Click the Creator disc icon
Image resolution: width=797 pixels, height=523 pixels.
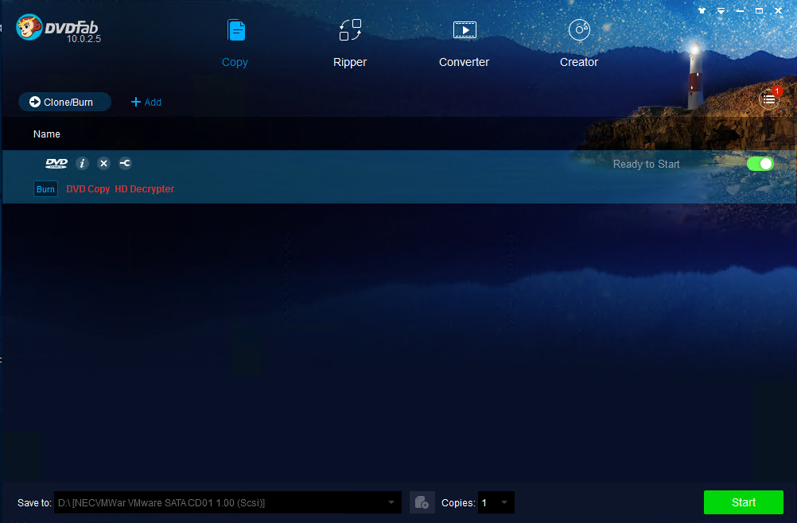point(579,30)
